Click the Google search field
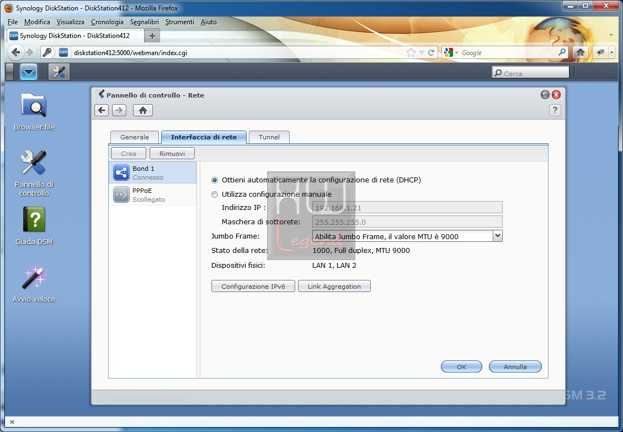Screen dimensions: 623x432 coord(509,52)
